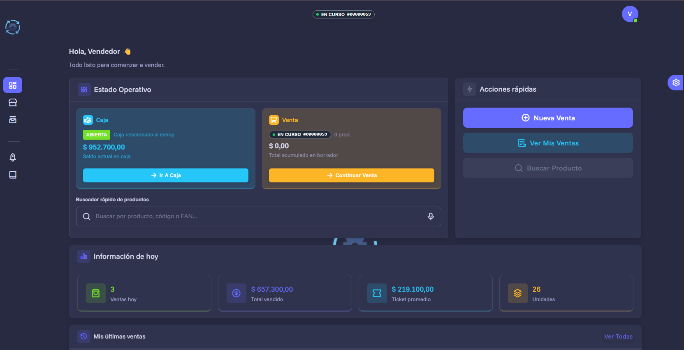Screen dimensions: 684x350
Task: Click the Mis últimas ventas history icon
Action: tap(84, 336)
